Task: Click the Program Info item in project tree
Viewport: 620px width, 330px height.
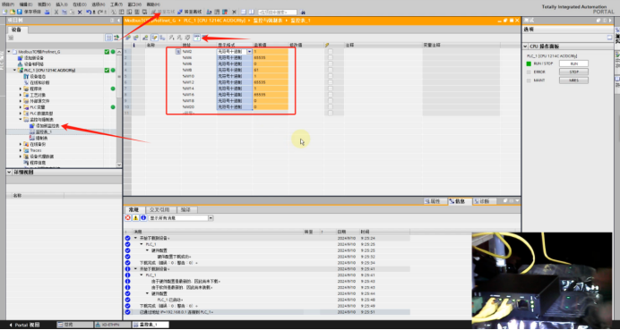Action: (35, 163)
